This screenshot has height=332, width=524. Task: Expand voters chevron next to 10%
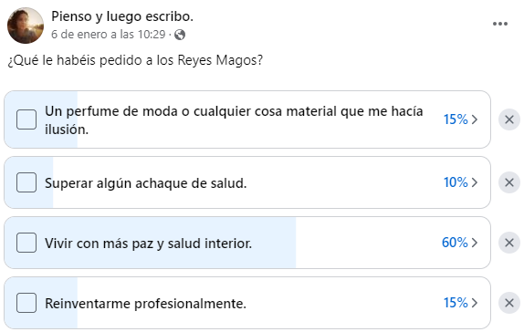click(x=475, y=182)
